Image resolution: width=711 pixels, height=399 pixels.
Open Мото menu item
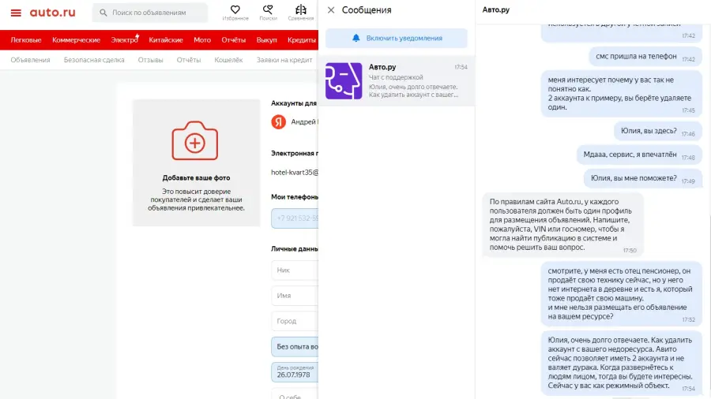coord(202,39)
